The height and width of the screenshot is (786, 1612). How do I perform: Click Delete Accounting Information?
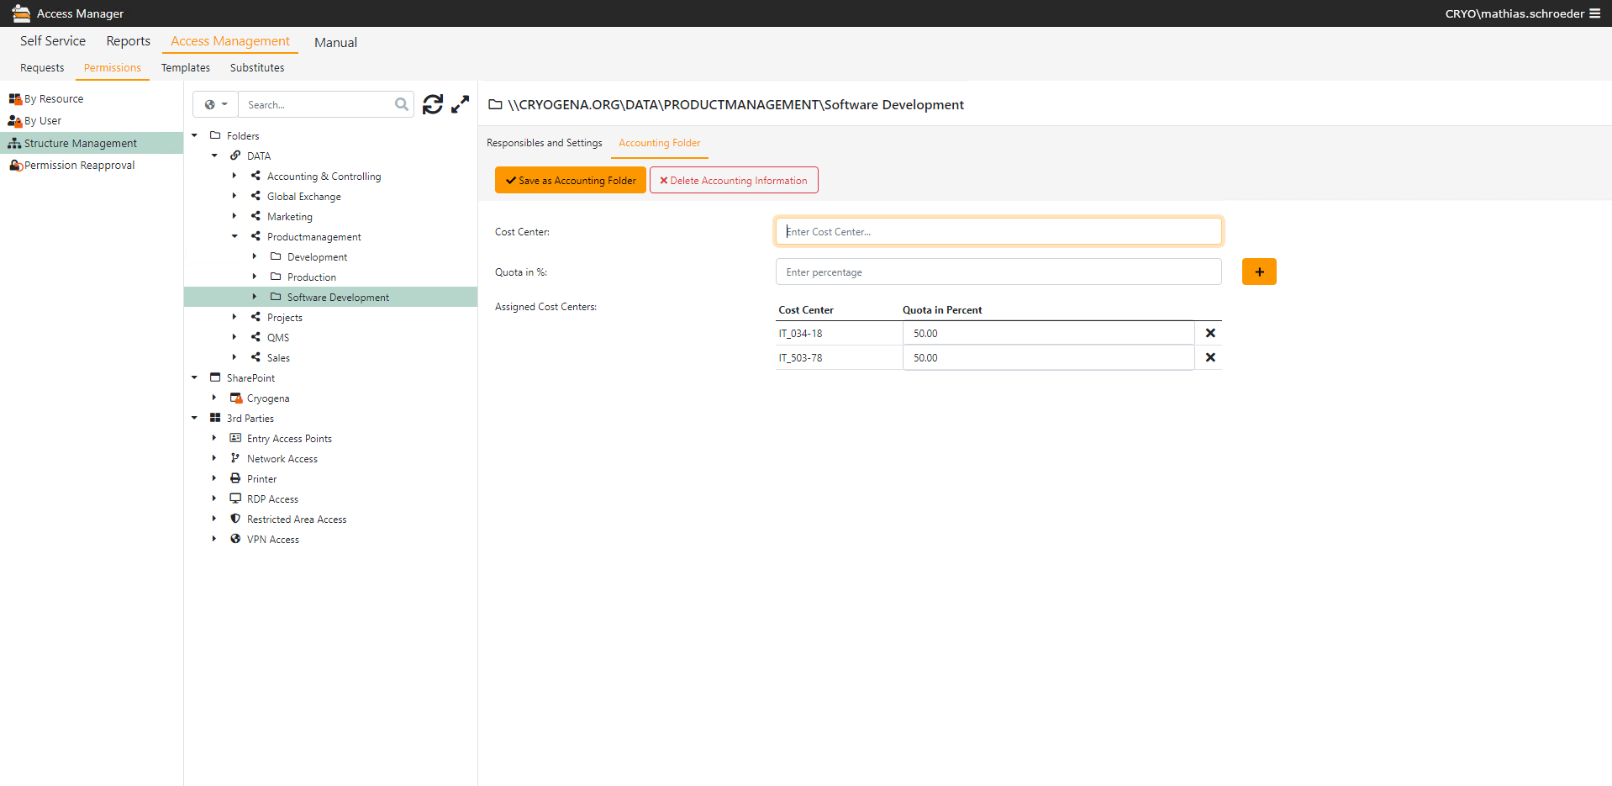click(733, 180)
